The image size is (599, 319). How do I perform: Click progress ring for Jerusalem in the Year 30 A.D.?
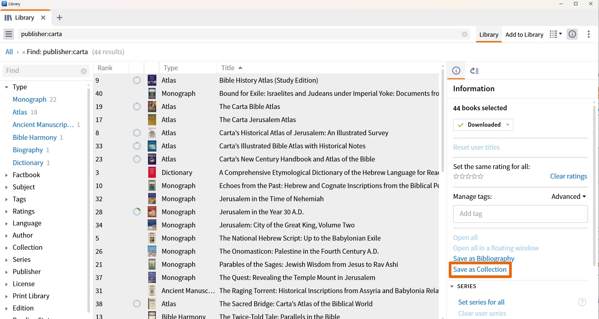click(137, 212)
